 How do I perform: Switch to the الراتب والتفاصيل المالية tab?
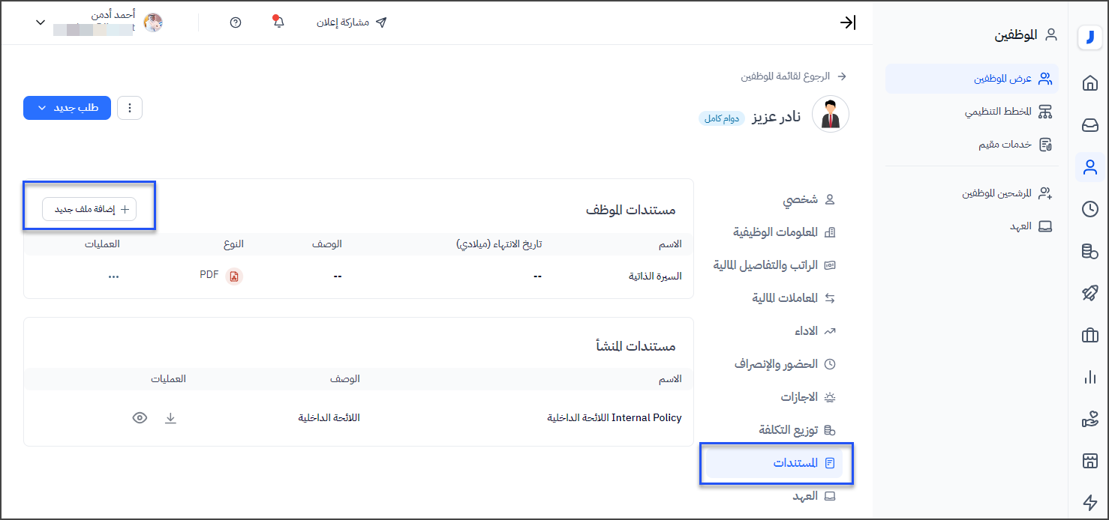(774, 265)
